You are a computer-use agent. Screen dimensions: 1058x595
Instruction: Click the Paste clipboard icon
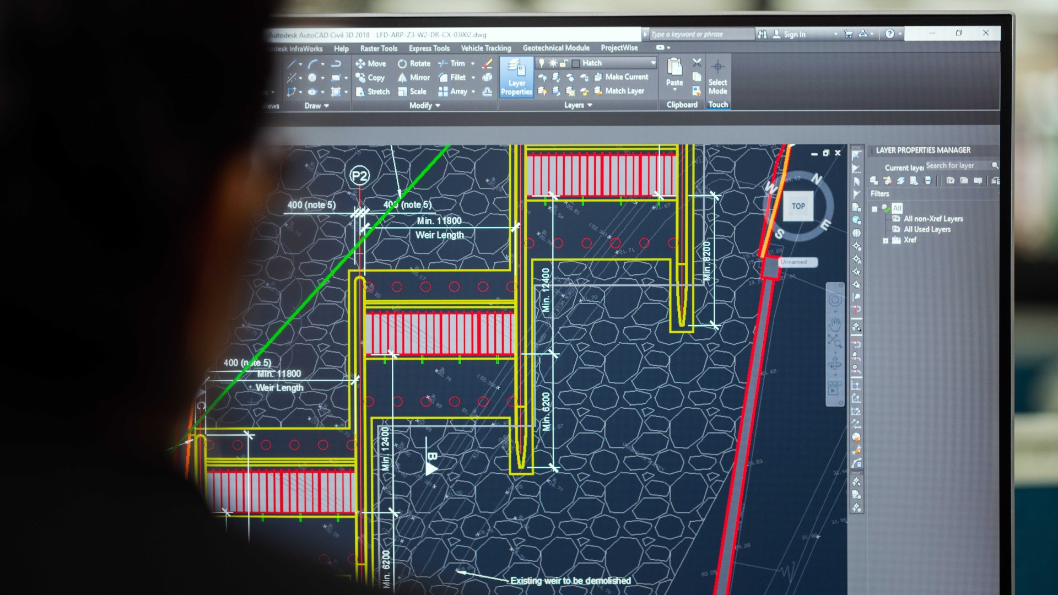[674, 68]
